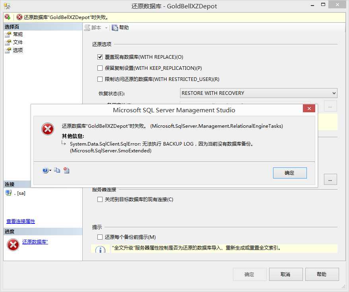Image resolution: width=349 pixels, height=292 pixels.
Task: Toggle 覆盖现有数据库 WITH REPLACE checkbox
Action: [100, 57]
